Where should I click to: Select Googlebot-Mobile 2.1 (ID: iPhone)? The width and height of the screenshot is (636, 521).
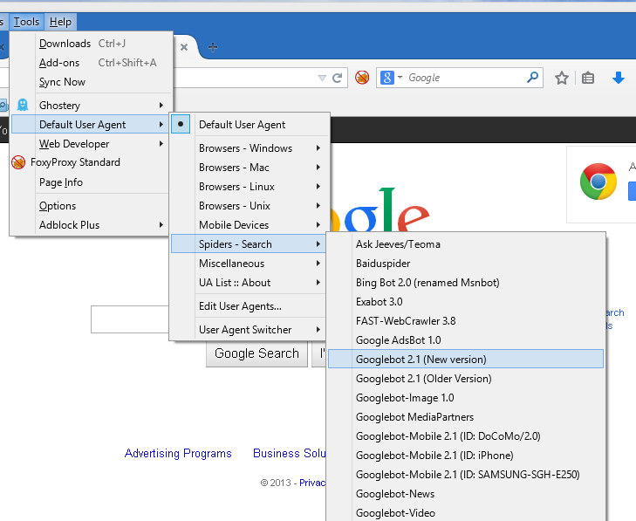pos(466,456)
